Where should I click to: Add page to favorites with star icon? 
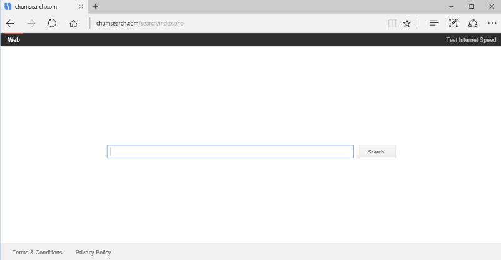point(407,23)
